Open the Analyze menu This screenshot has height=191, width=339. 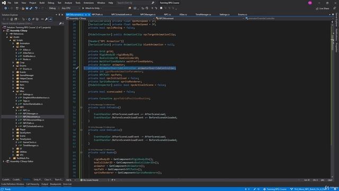click(68, 3)
